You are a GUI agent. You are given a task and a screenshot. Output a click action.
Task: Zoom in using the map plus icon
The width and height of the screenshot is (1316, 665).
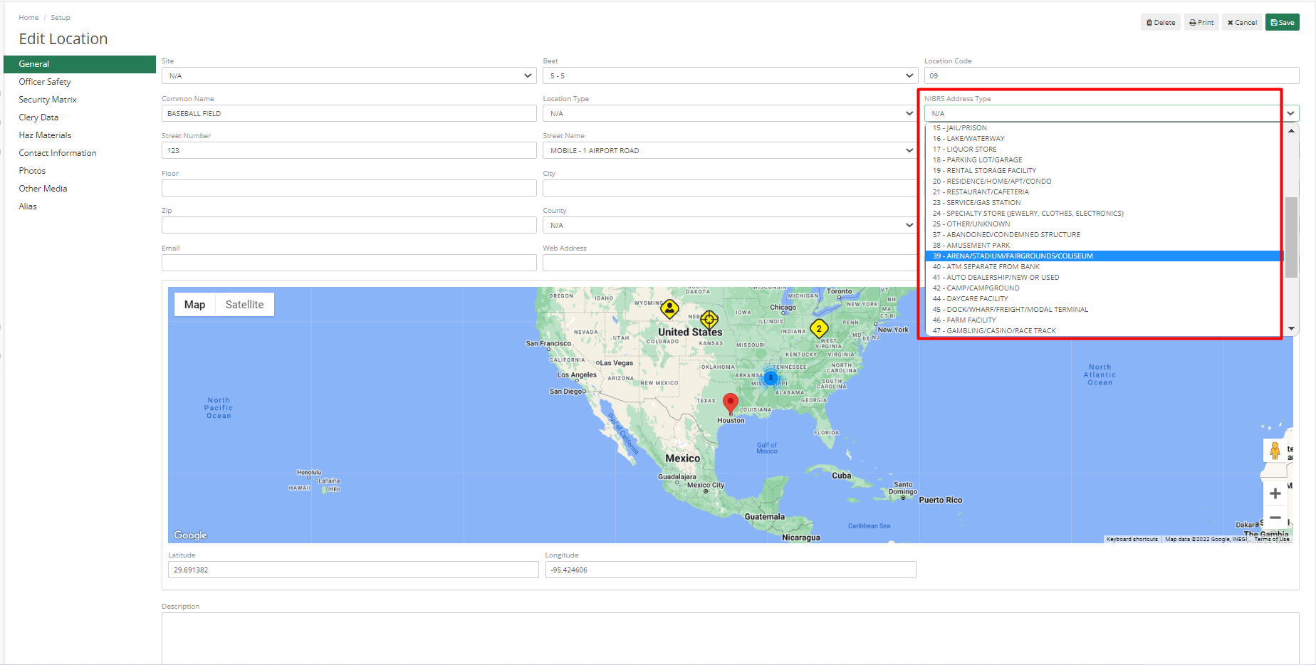coord(1275,493)
